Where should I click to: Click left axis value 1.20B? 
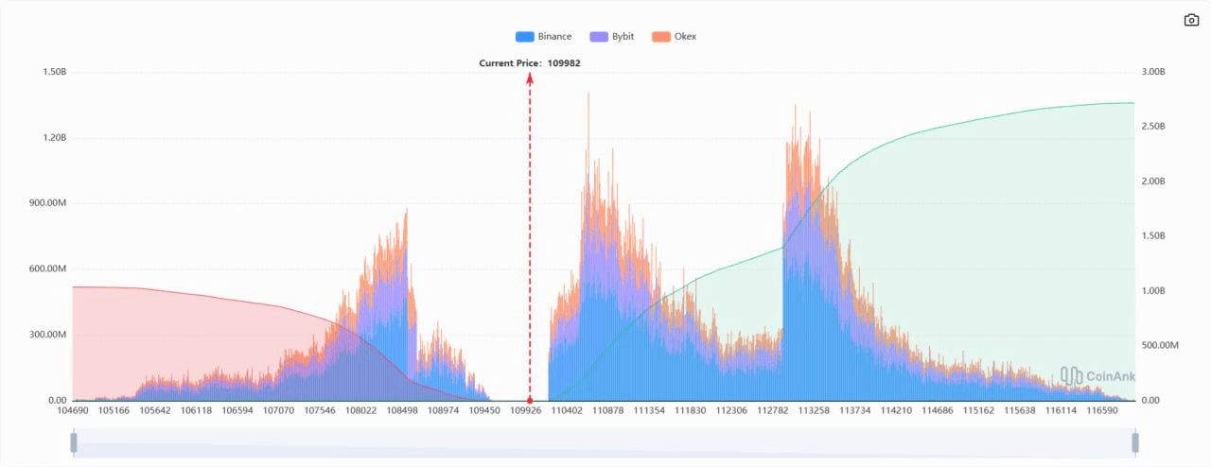click(x=55, y=138)
